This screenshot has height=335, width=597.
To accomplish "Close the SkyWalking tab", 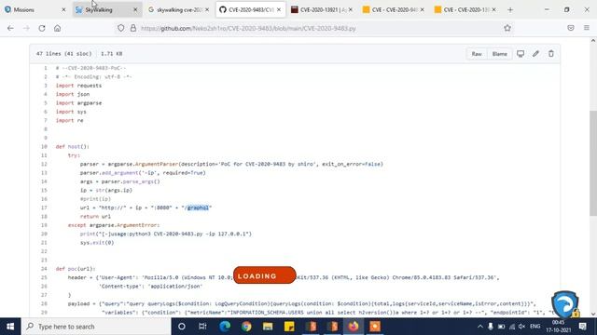I will click(x=135, y=10).
